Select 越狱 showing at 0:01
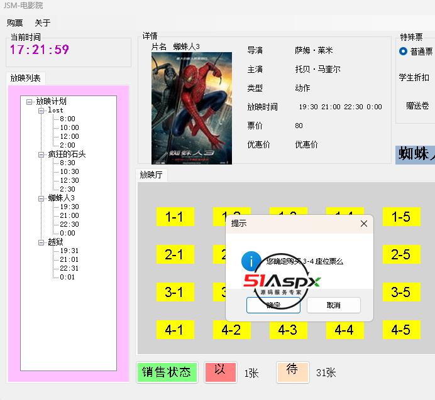The image size is (435, 400). 67,277
